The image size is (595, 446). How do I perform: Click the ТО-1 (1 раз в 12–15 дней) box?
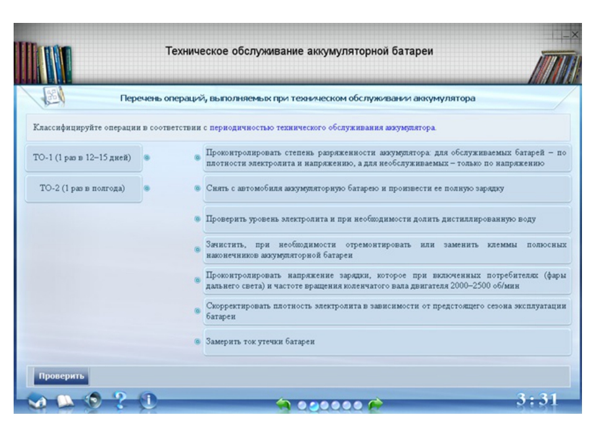(82, 158)
